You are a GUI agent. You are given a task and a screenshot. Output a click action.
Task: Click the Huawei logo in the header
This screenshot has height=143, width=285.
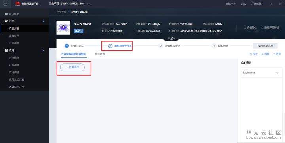tap(18, 4)
